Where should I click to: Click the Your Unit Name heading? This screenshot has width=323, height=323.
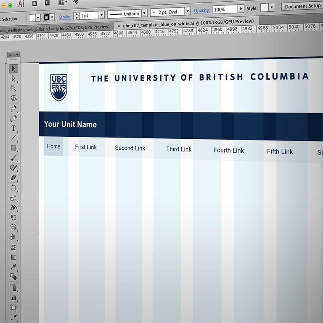tap(70, 124)
